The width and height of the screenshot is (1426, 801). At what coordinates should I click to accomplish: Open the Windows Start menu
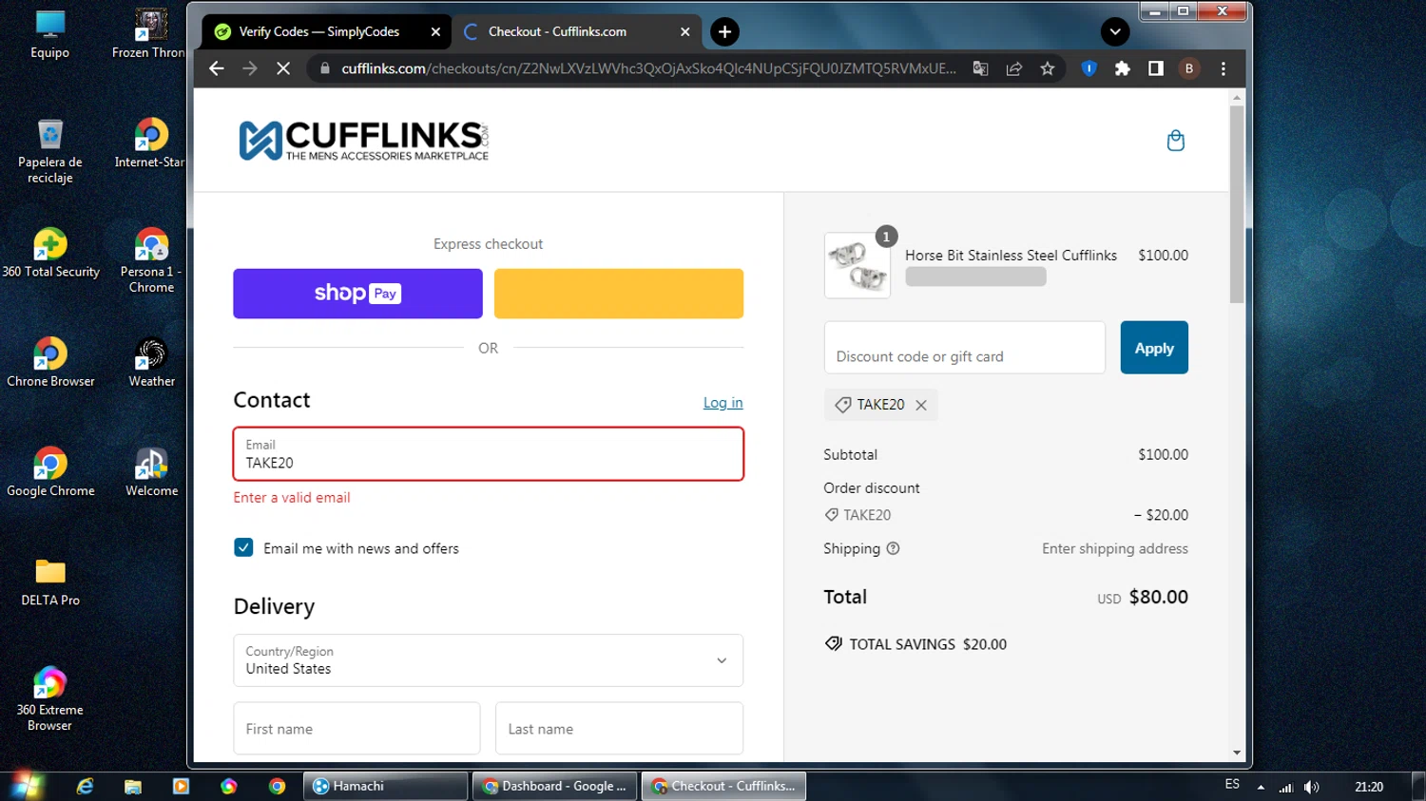pos(26,786)
